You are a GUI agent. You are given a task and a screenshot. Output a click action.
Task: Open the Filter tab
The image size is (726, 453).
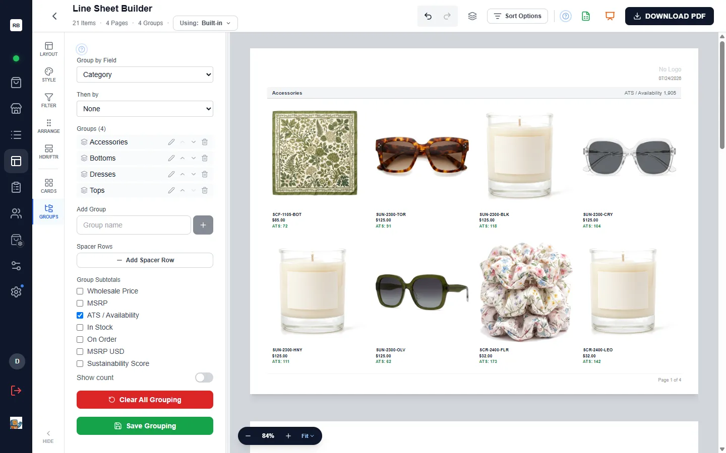pos(49,100)
